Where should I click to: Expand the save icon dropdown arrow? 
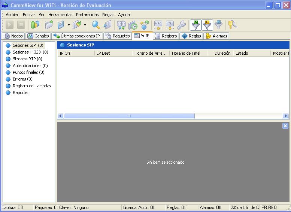coord(69,25)
